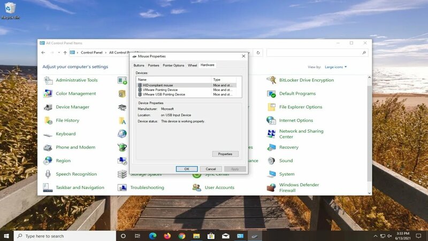Switch to the Pointer Options tab
This screenshot has width=428, height=241.
tap(173, 65)
